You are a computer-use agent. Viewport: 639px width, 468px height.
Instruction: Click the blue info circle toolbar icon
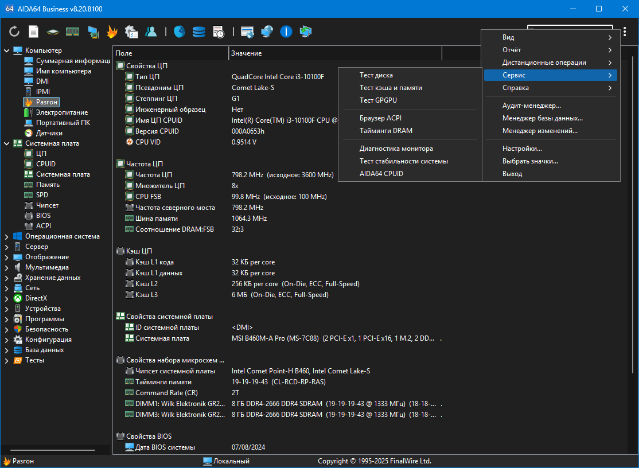286,32
